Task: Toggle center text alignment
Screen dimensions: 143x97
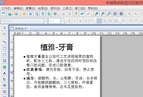Action: [105, 21]
